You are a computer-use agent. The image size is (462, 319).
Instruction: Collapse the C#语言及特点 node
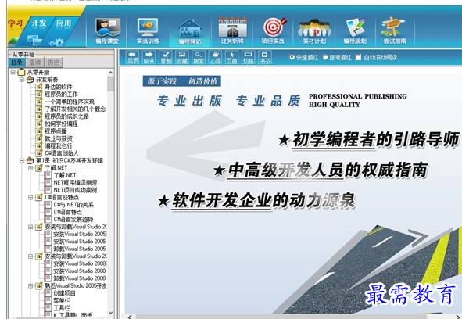pyautogui.click(x=30, y=197)
